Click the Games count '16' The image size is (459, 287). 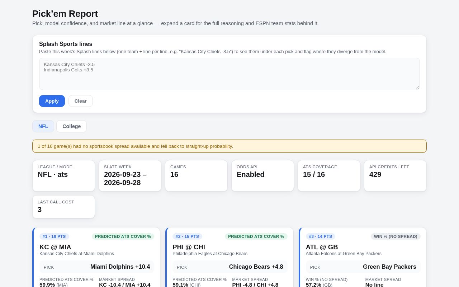tap(174, 174)
